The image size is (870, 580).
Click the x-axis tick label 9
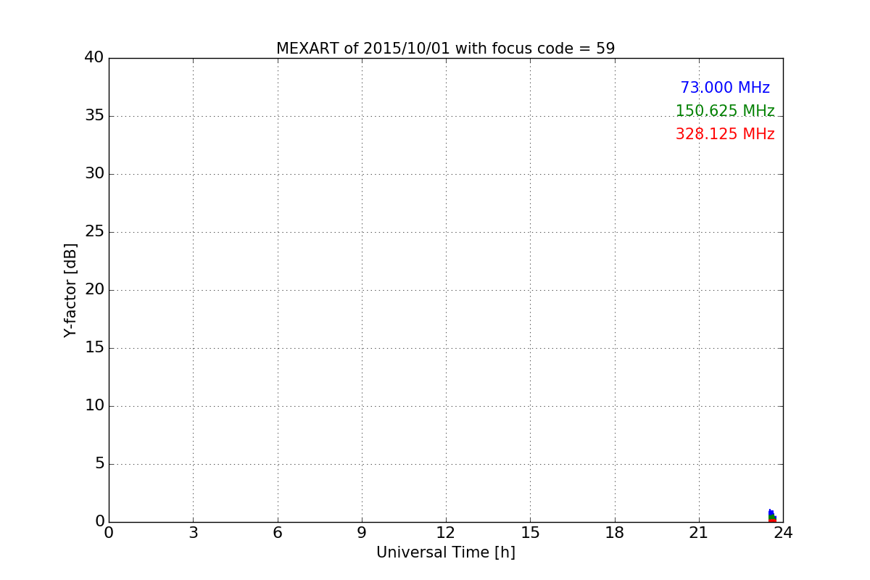click(362, 533)
